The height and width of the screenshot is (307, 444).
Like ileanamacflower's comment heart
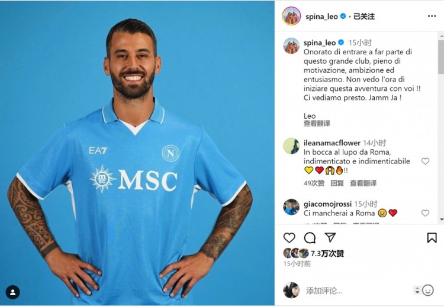425,161
